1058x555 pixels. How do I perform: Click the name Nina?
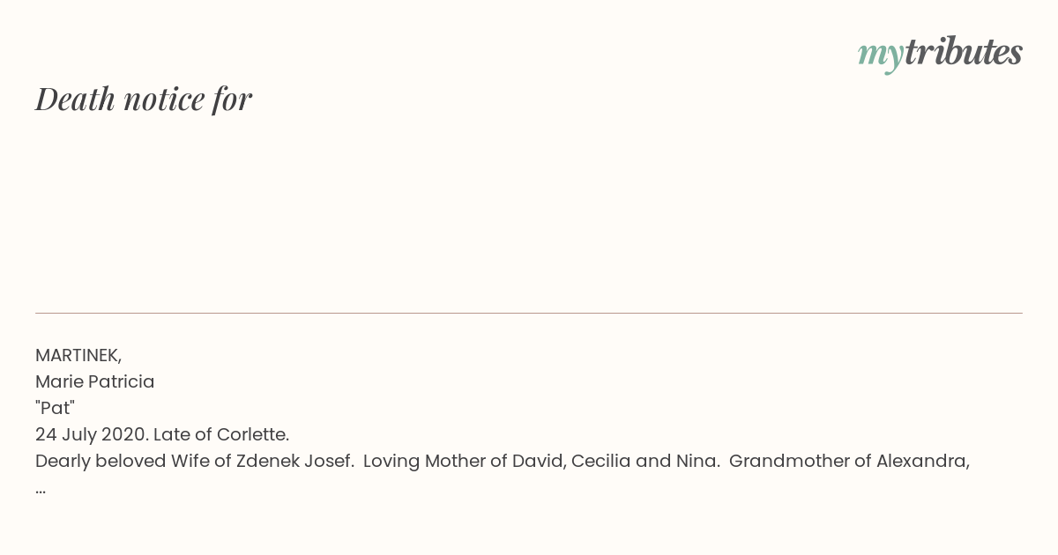click(699, 461)
